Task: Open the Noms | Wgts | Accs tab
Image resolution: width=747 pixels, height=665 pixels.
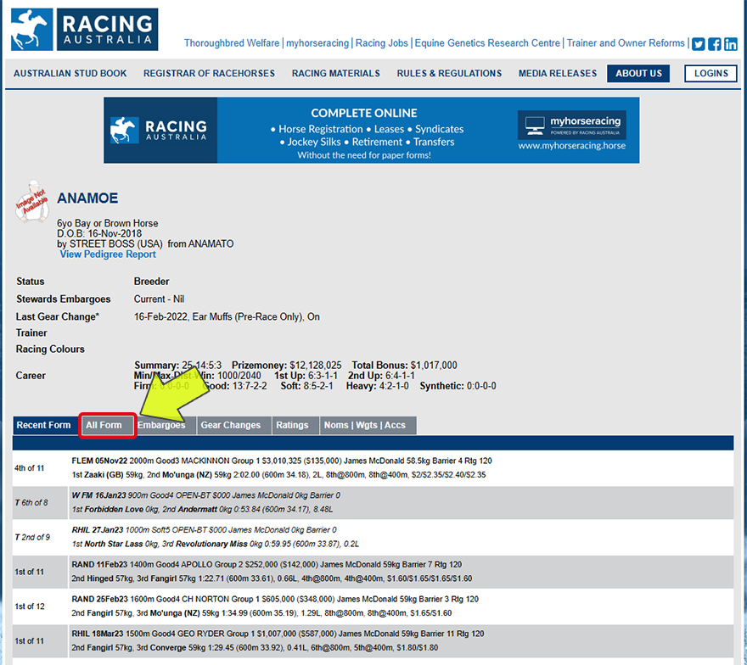Action: 365,425
